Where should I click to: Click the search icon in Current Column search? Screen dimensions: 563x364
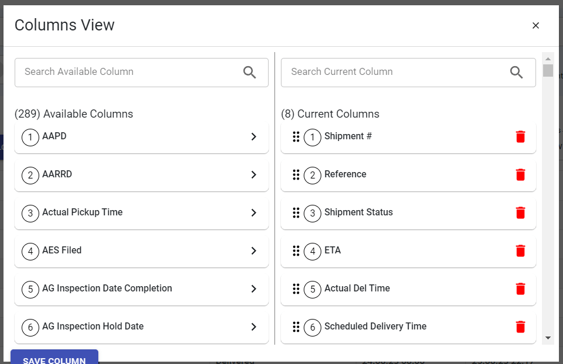(x=516, y=72)
